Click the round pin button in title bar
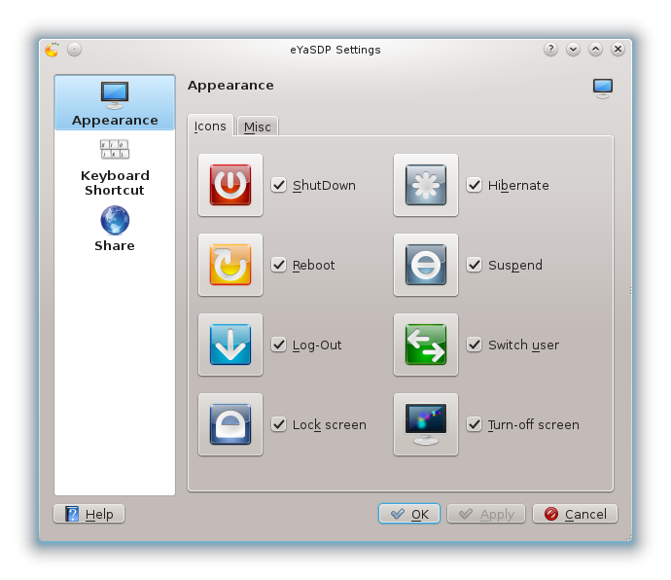This screenshot has width=671, height=580. pyautogui.click(x=75, y=50)
